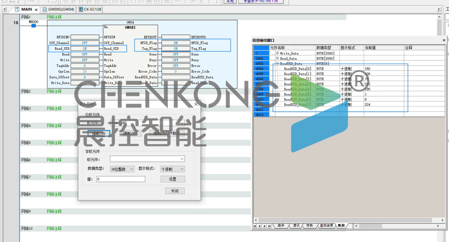Step to the next output window tab
449x242 pixels.
pyautogui.click(x=264, y=226)
